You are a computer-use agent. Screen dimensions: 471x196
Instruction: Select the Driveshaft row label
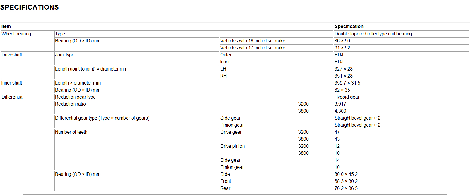pos(12,55)
